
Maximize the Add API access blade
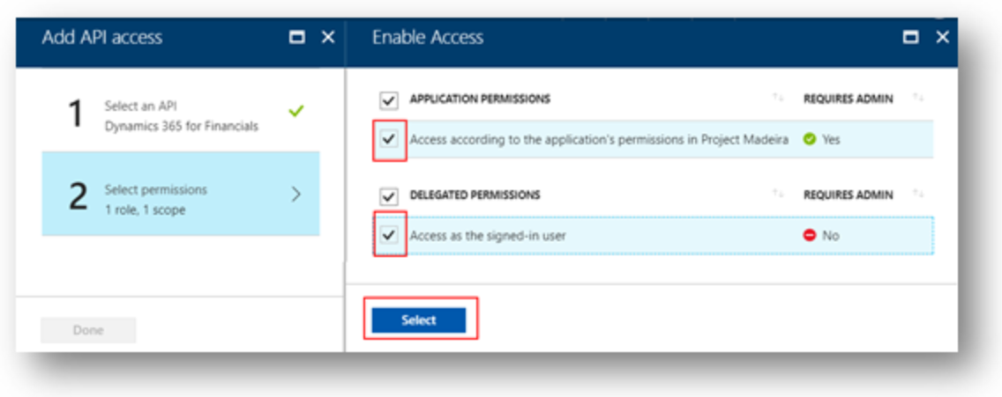[296, 38]
